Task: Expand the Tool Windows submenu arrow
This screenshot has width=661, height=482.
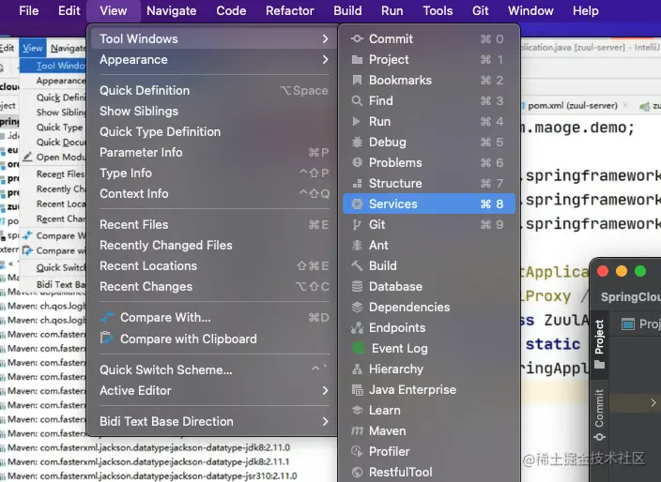Action: tap(325, 38)
